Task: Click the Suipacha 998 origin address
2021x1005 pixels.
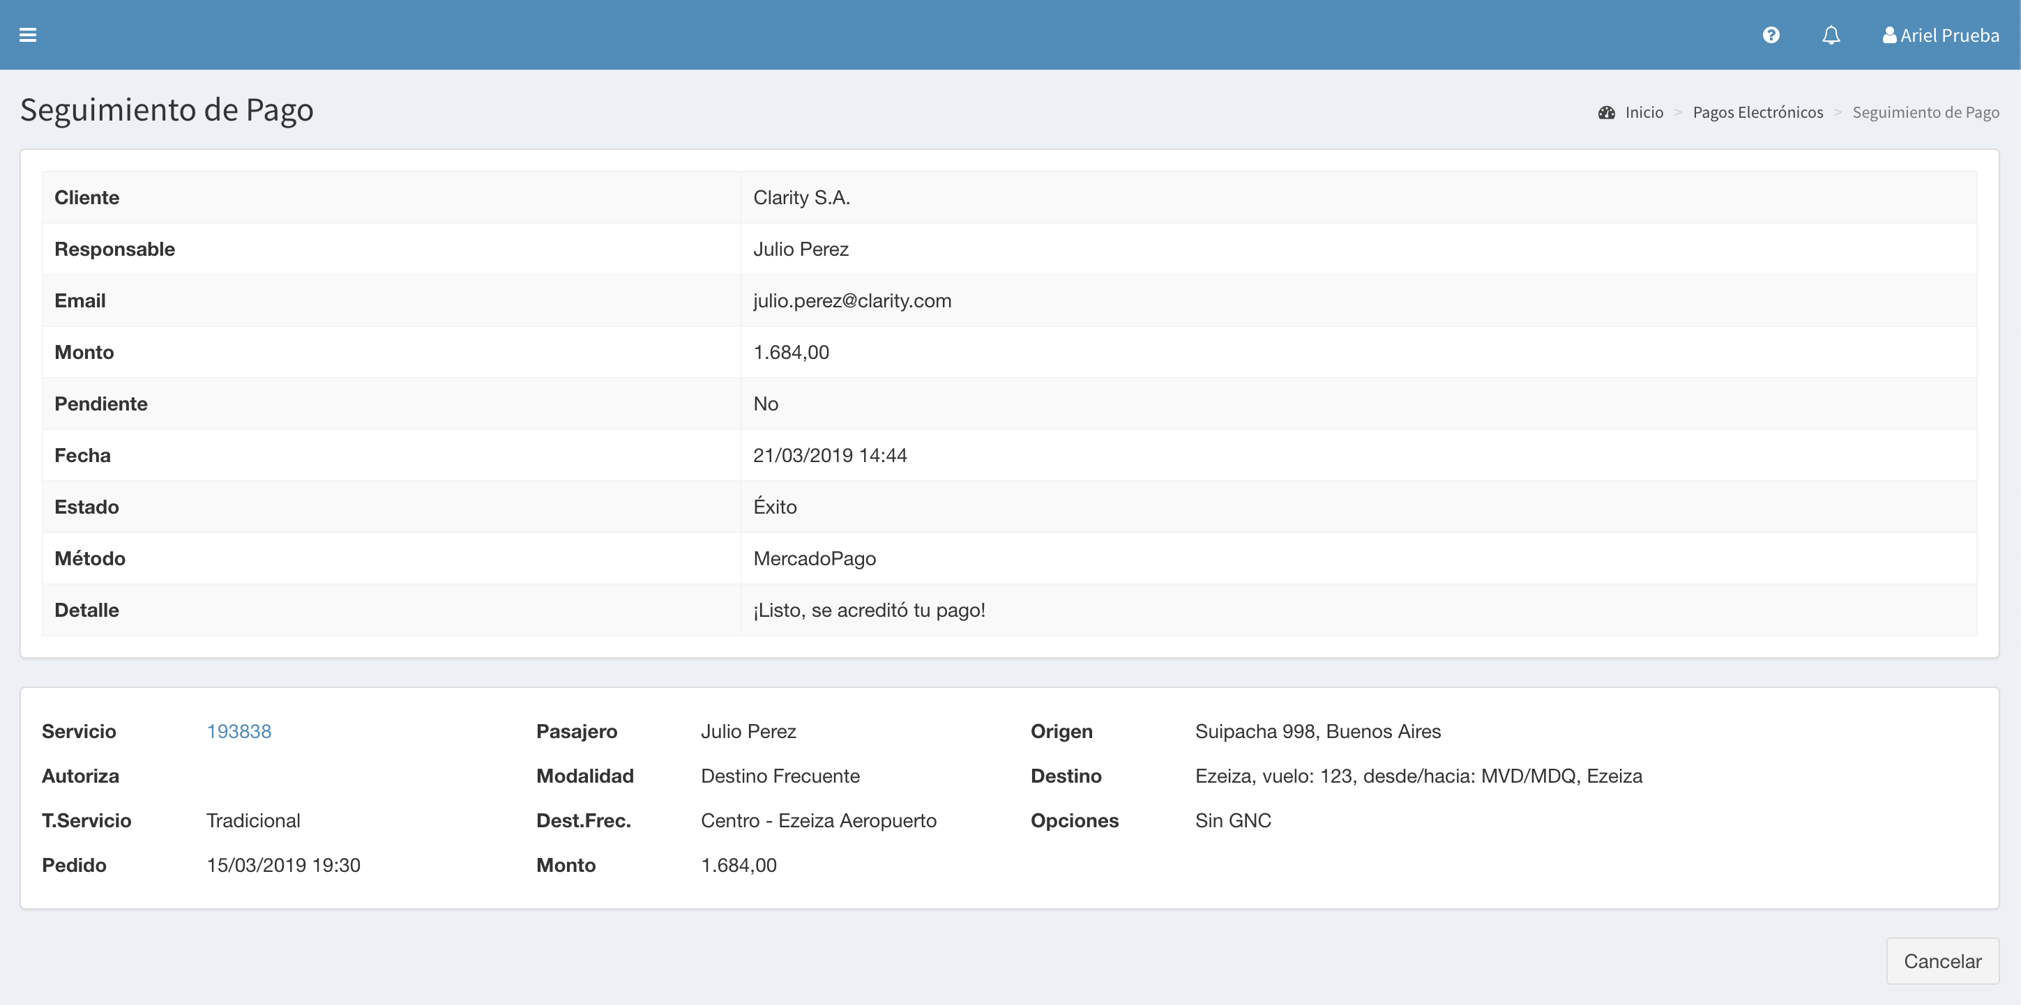Action: [x=1317, y=731]
